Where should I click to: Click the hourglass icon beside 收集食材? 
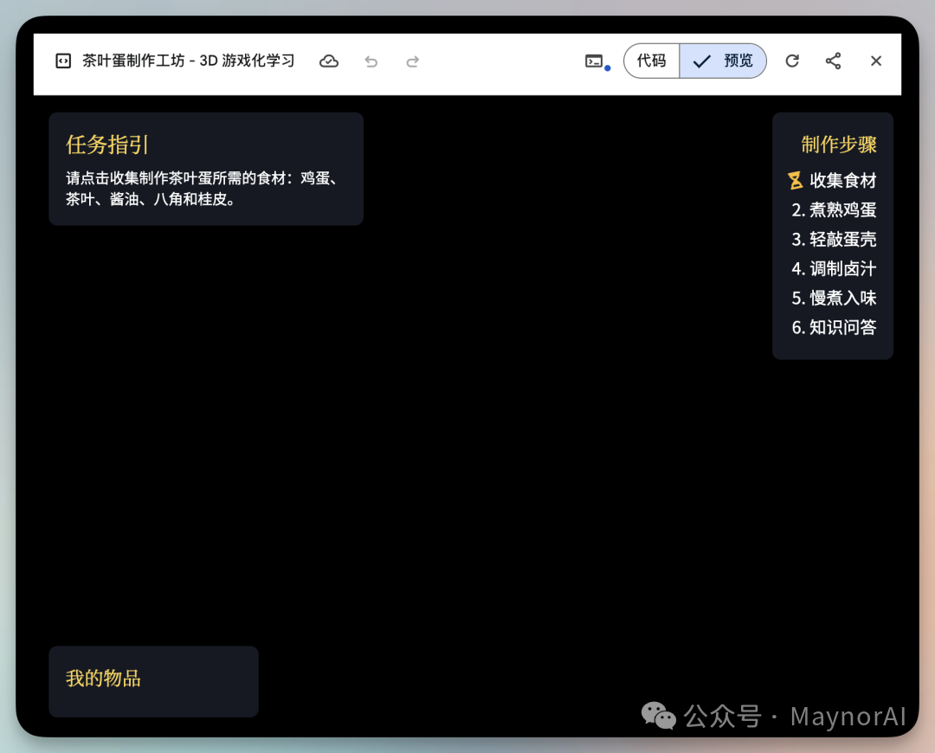point(795,180)
